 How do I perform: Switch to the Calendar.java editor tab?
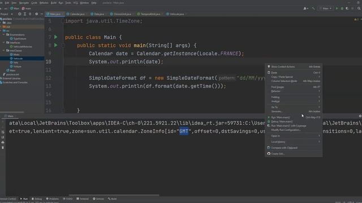(77, 14)
